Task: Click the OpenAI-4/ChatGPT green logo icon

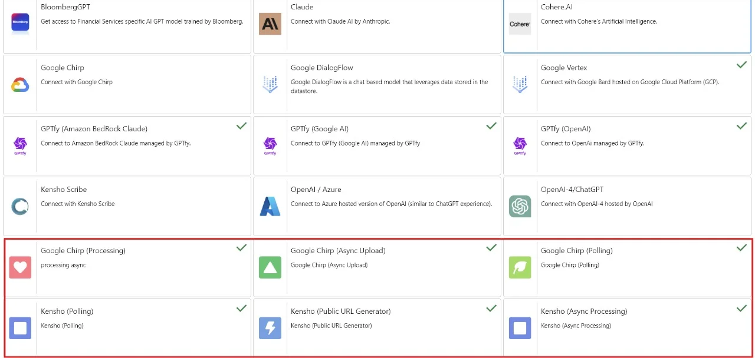Action: coord(520,207)
